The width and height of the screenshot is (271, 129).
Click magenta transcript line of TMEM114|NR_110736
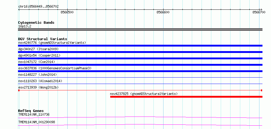click(140, 117)
